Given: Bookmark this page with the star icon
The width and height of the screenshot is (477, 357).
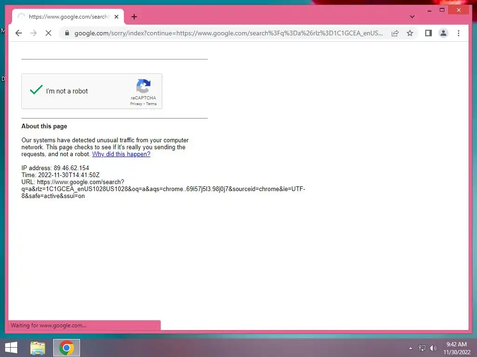Looking at the screenshot, I should [x=410, y=33].
